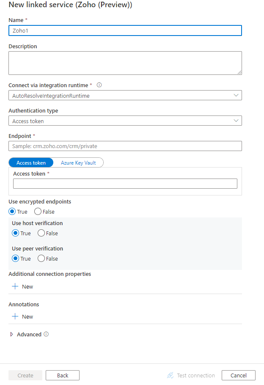
Task: Click the Name field required asterisk
Action: (x=26, y=19)
